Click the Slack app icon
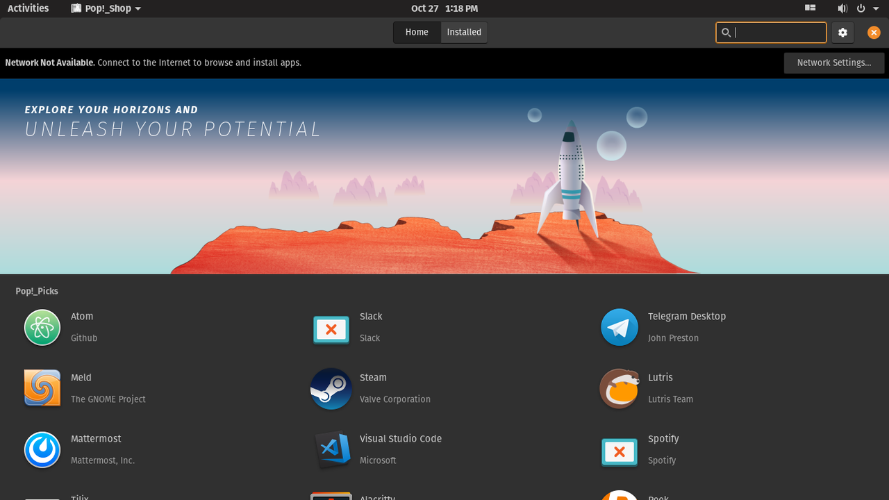The width and height of the screenshot is (889, 500). coord(331,330)
